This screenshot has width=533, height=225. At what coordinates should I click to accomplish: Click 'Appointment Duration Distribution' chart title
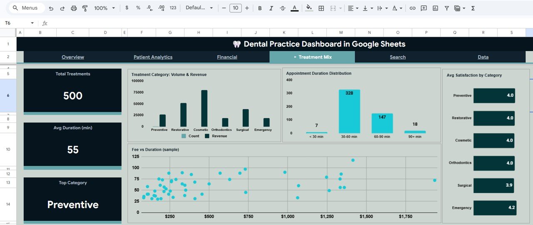click(x=319, y=73)
